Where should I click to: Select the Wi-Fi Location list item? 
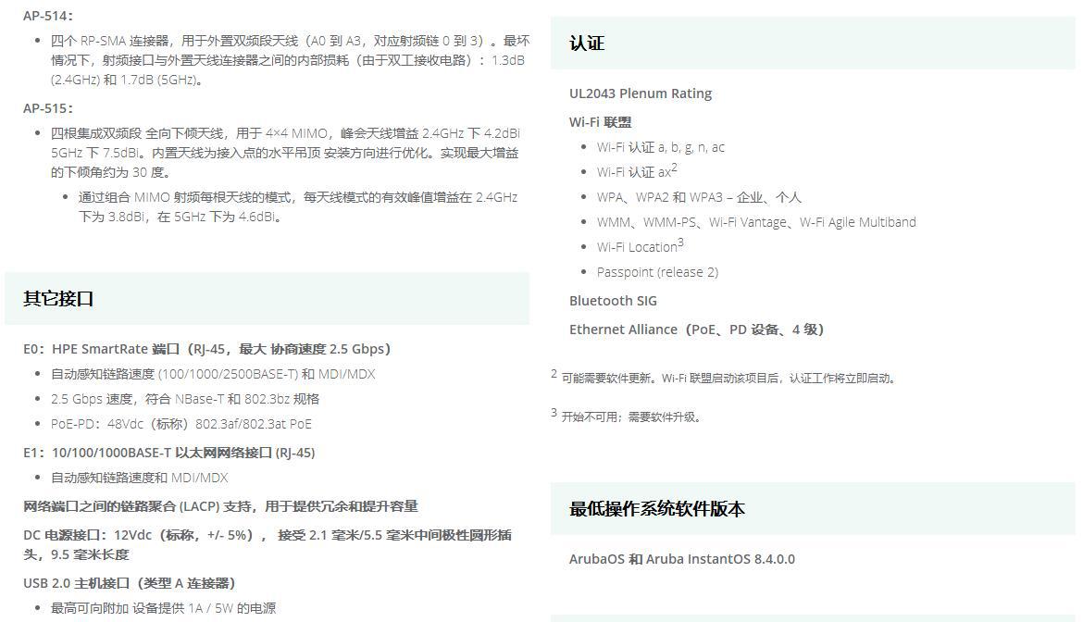pyautogui.click(x=641, y=246)
